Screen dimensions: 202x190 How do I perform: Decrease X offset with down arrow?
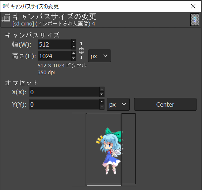(102, 94)
